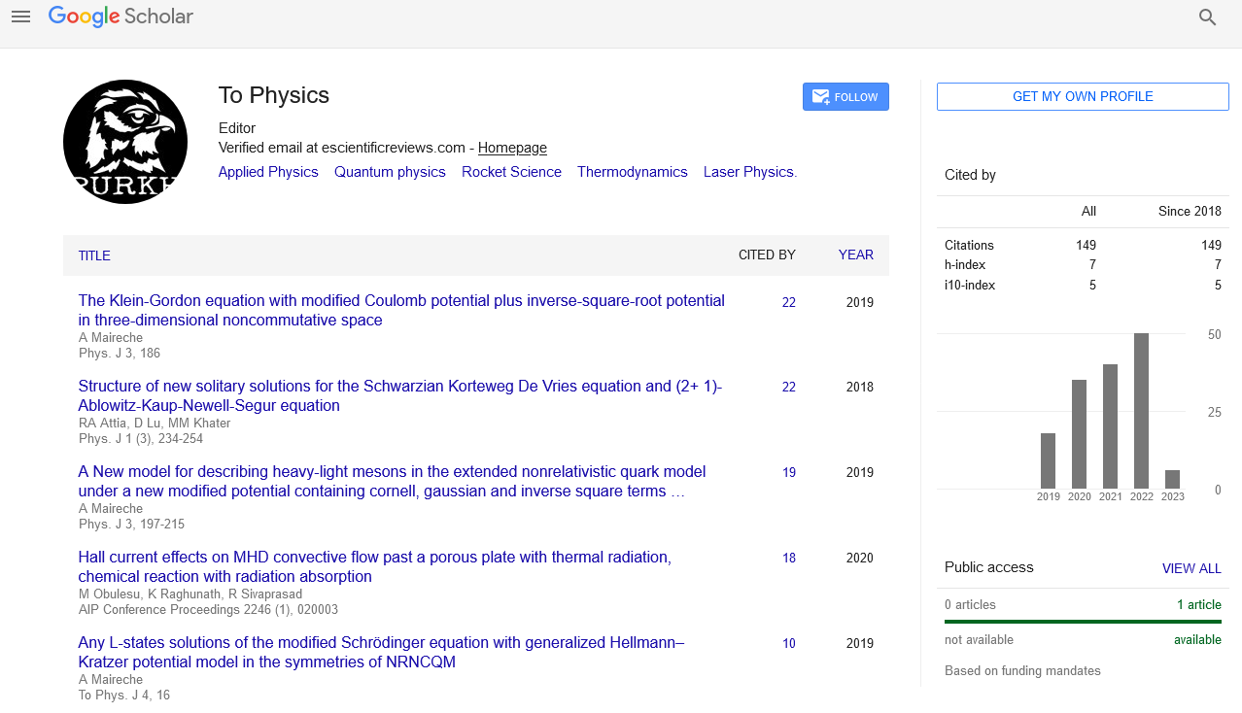
Task: View the 18 citations of Hall current article
Action: coord(789,558)
